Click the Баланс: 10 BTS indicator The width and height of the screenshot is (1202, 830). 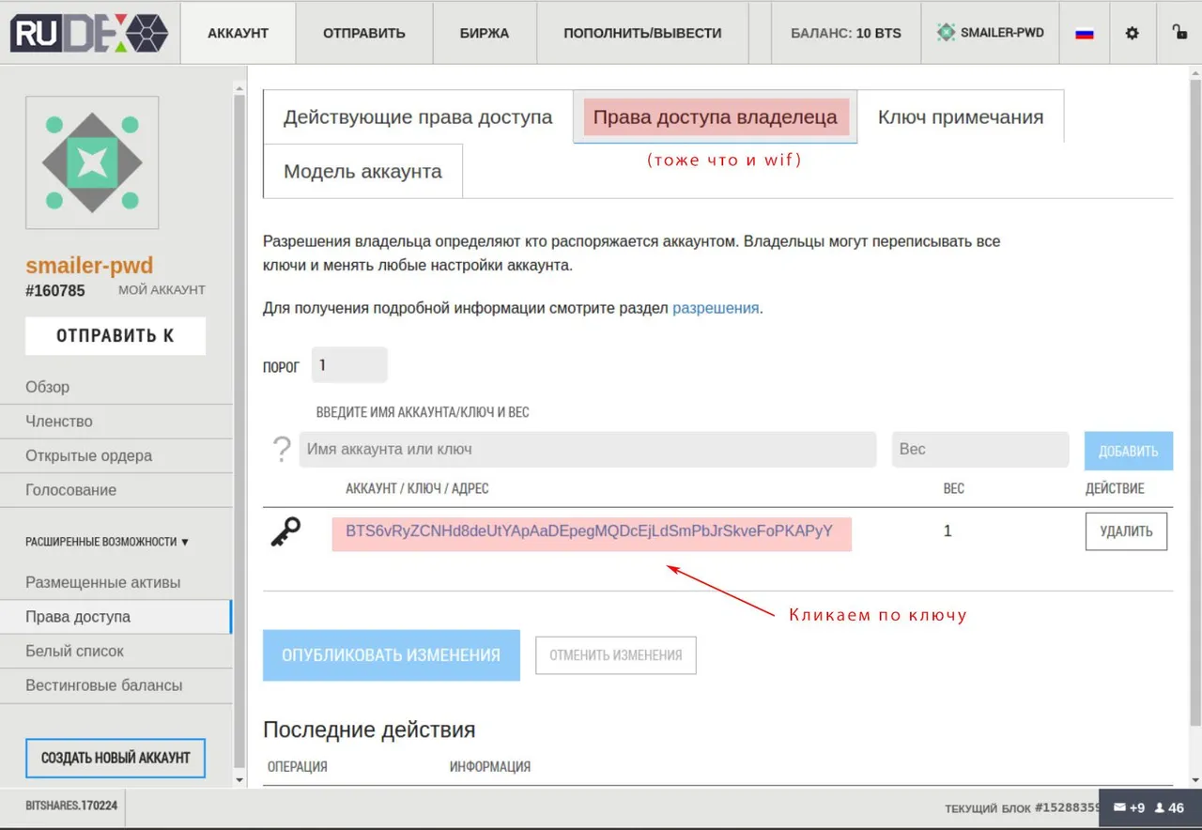846,33
